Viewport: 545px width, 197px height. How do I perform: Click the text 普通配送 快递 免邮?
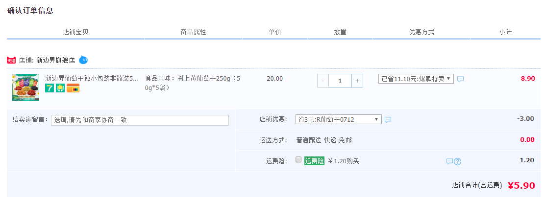point(324,140)
